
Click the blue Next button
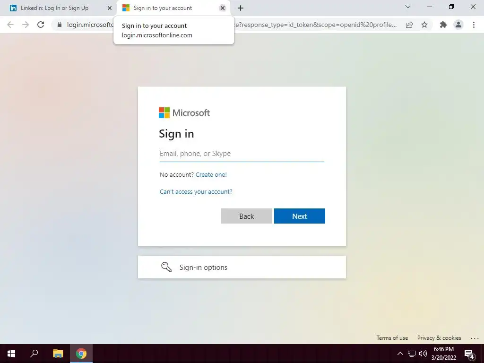coord(299,216)
